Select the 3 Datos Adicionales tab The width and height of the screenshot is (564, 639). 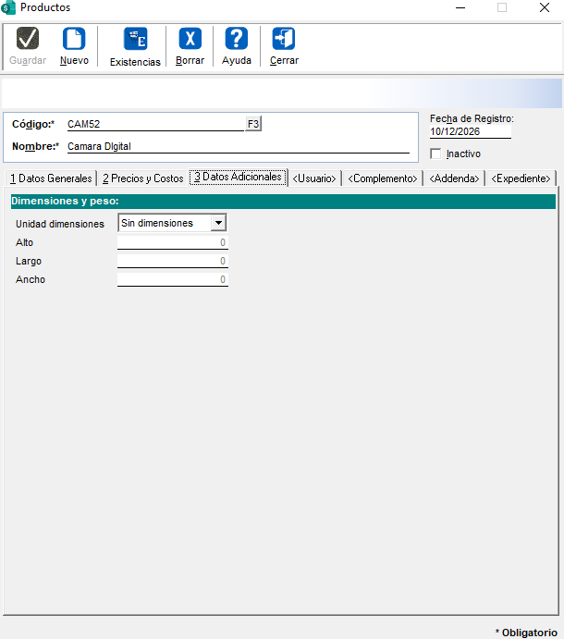238,177
